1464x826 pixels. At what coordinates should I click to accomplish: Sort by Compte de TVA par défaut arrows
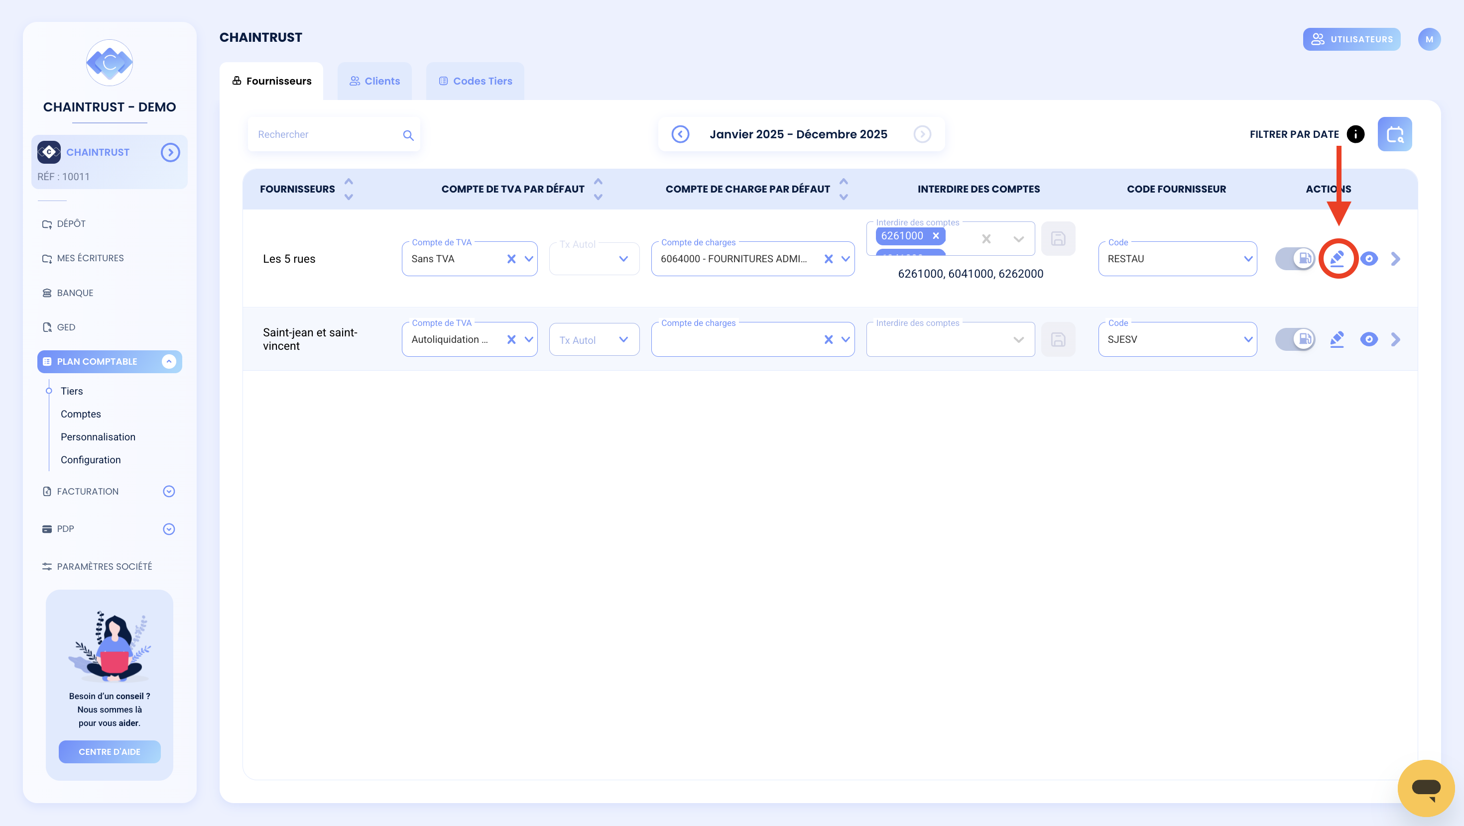[x=598, y=189]
